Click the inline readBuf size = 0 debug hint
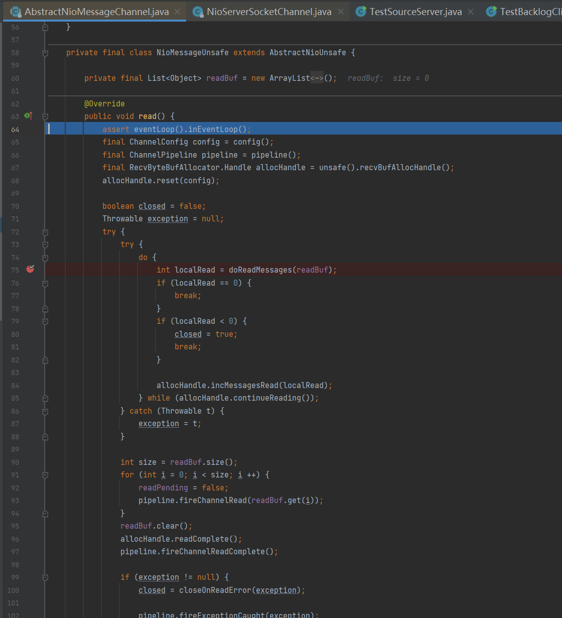 [x=388, y=78]
